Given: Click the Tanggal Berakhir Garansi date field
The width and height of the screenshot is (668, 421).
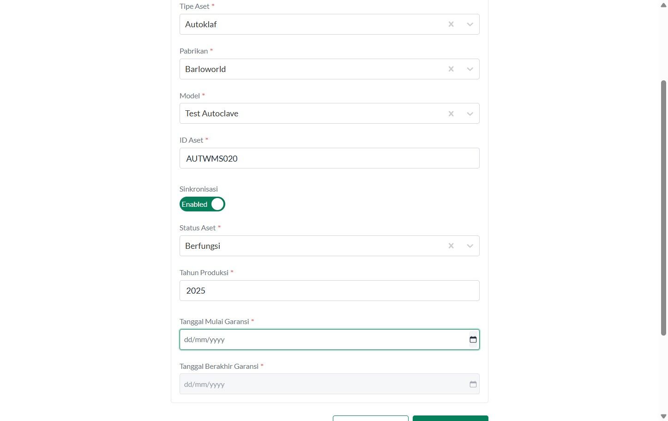Looking at the screenshot, I should tap(330, 384).
